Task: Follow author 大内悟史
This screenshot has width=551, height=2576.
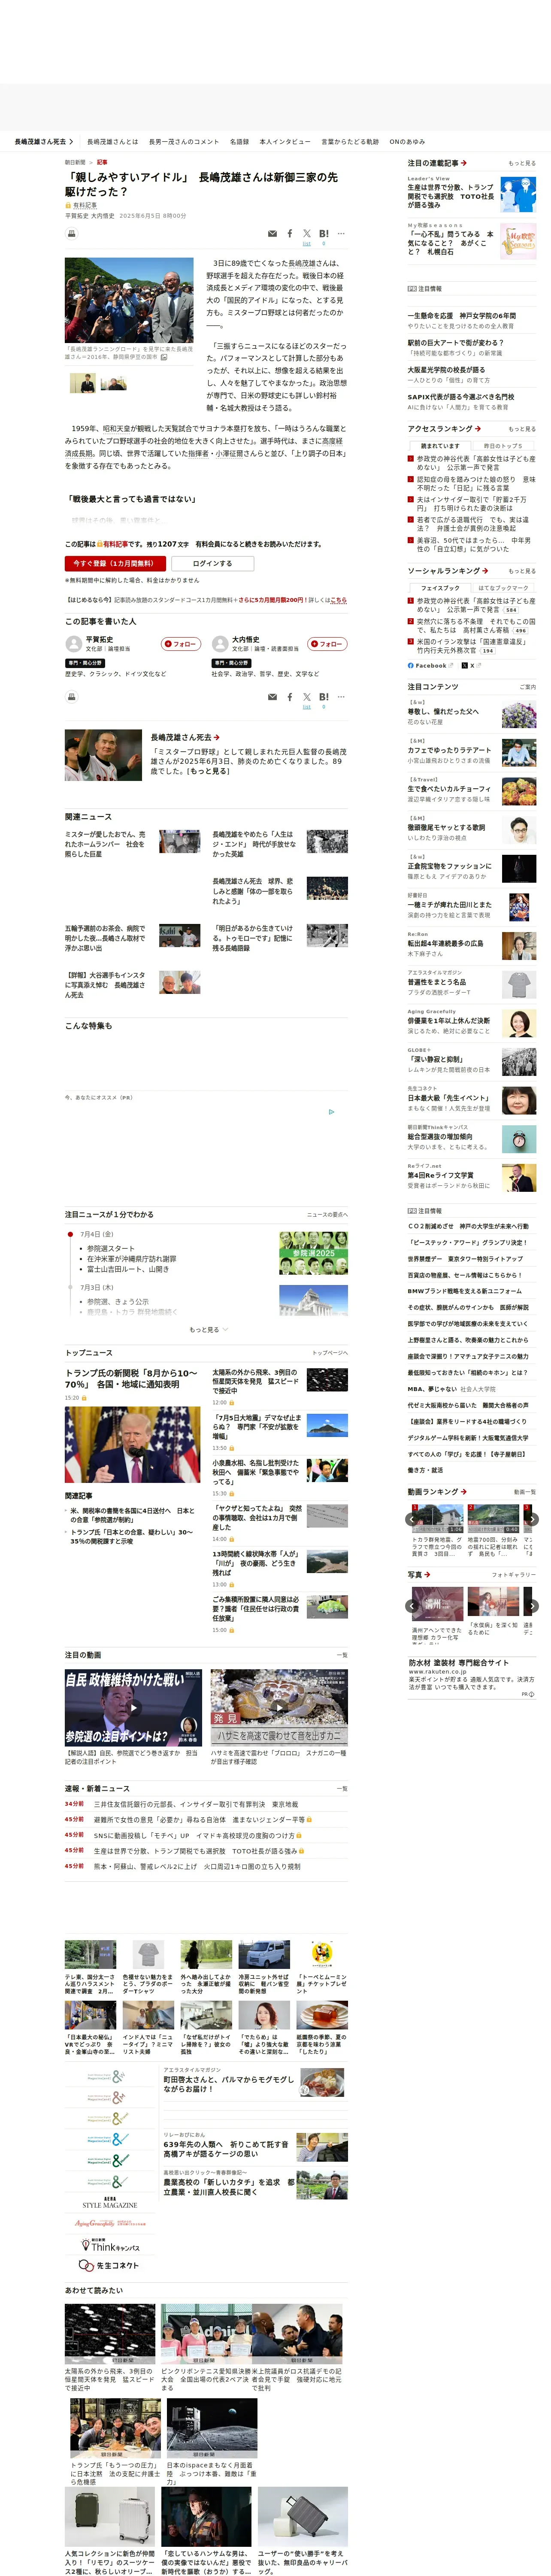Action: coord(328,644)
